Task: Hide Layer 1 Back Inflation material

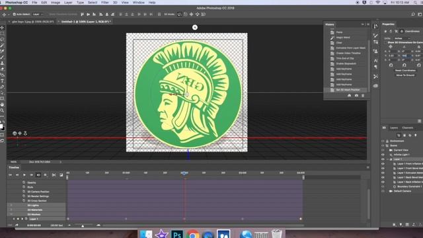Action: click(x=383, y=182)
